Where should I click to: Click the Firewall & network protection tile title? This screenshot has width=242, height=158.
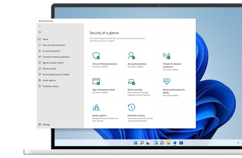pos(172,65)
